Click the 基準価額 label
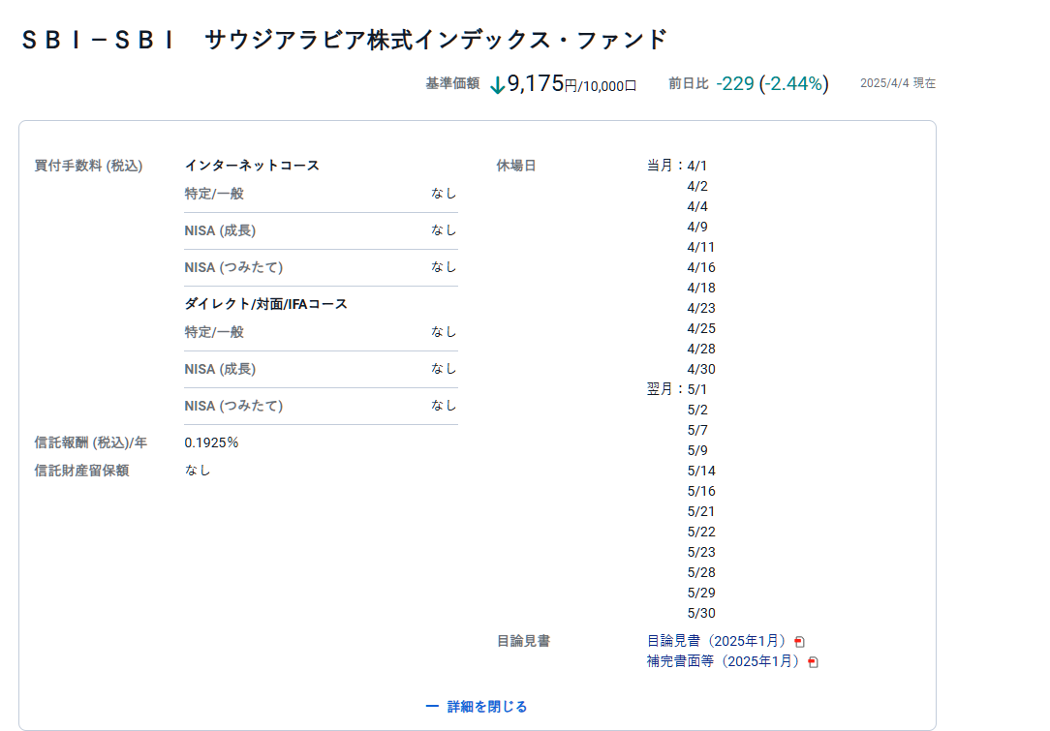 [x=452, y=84]
